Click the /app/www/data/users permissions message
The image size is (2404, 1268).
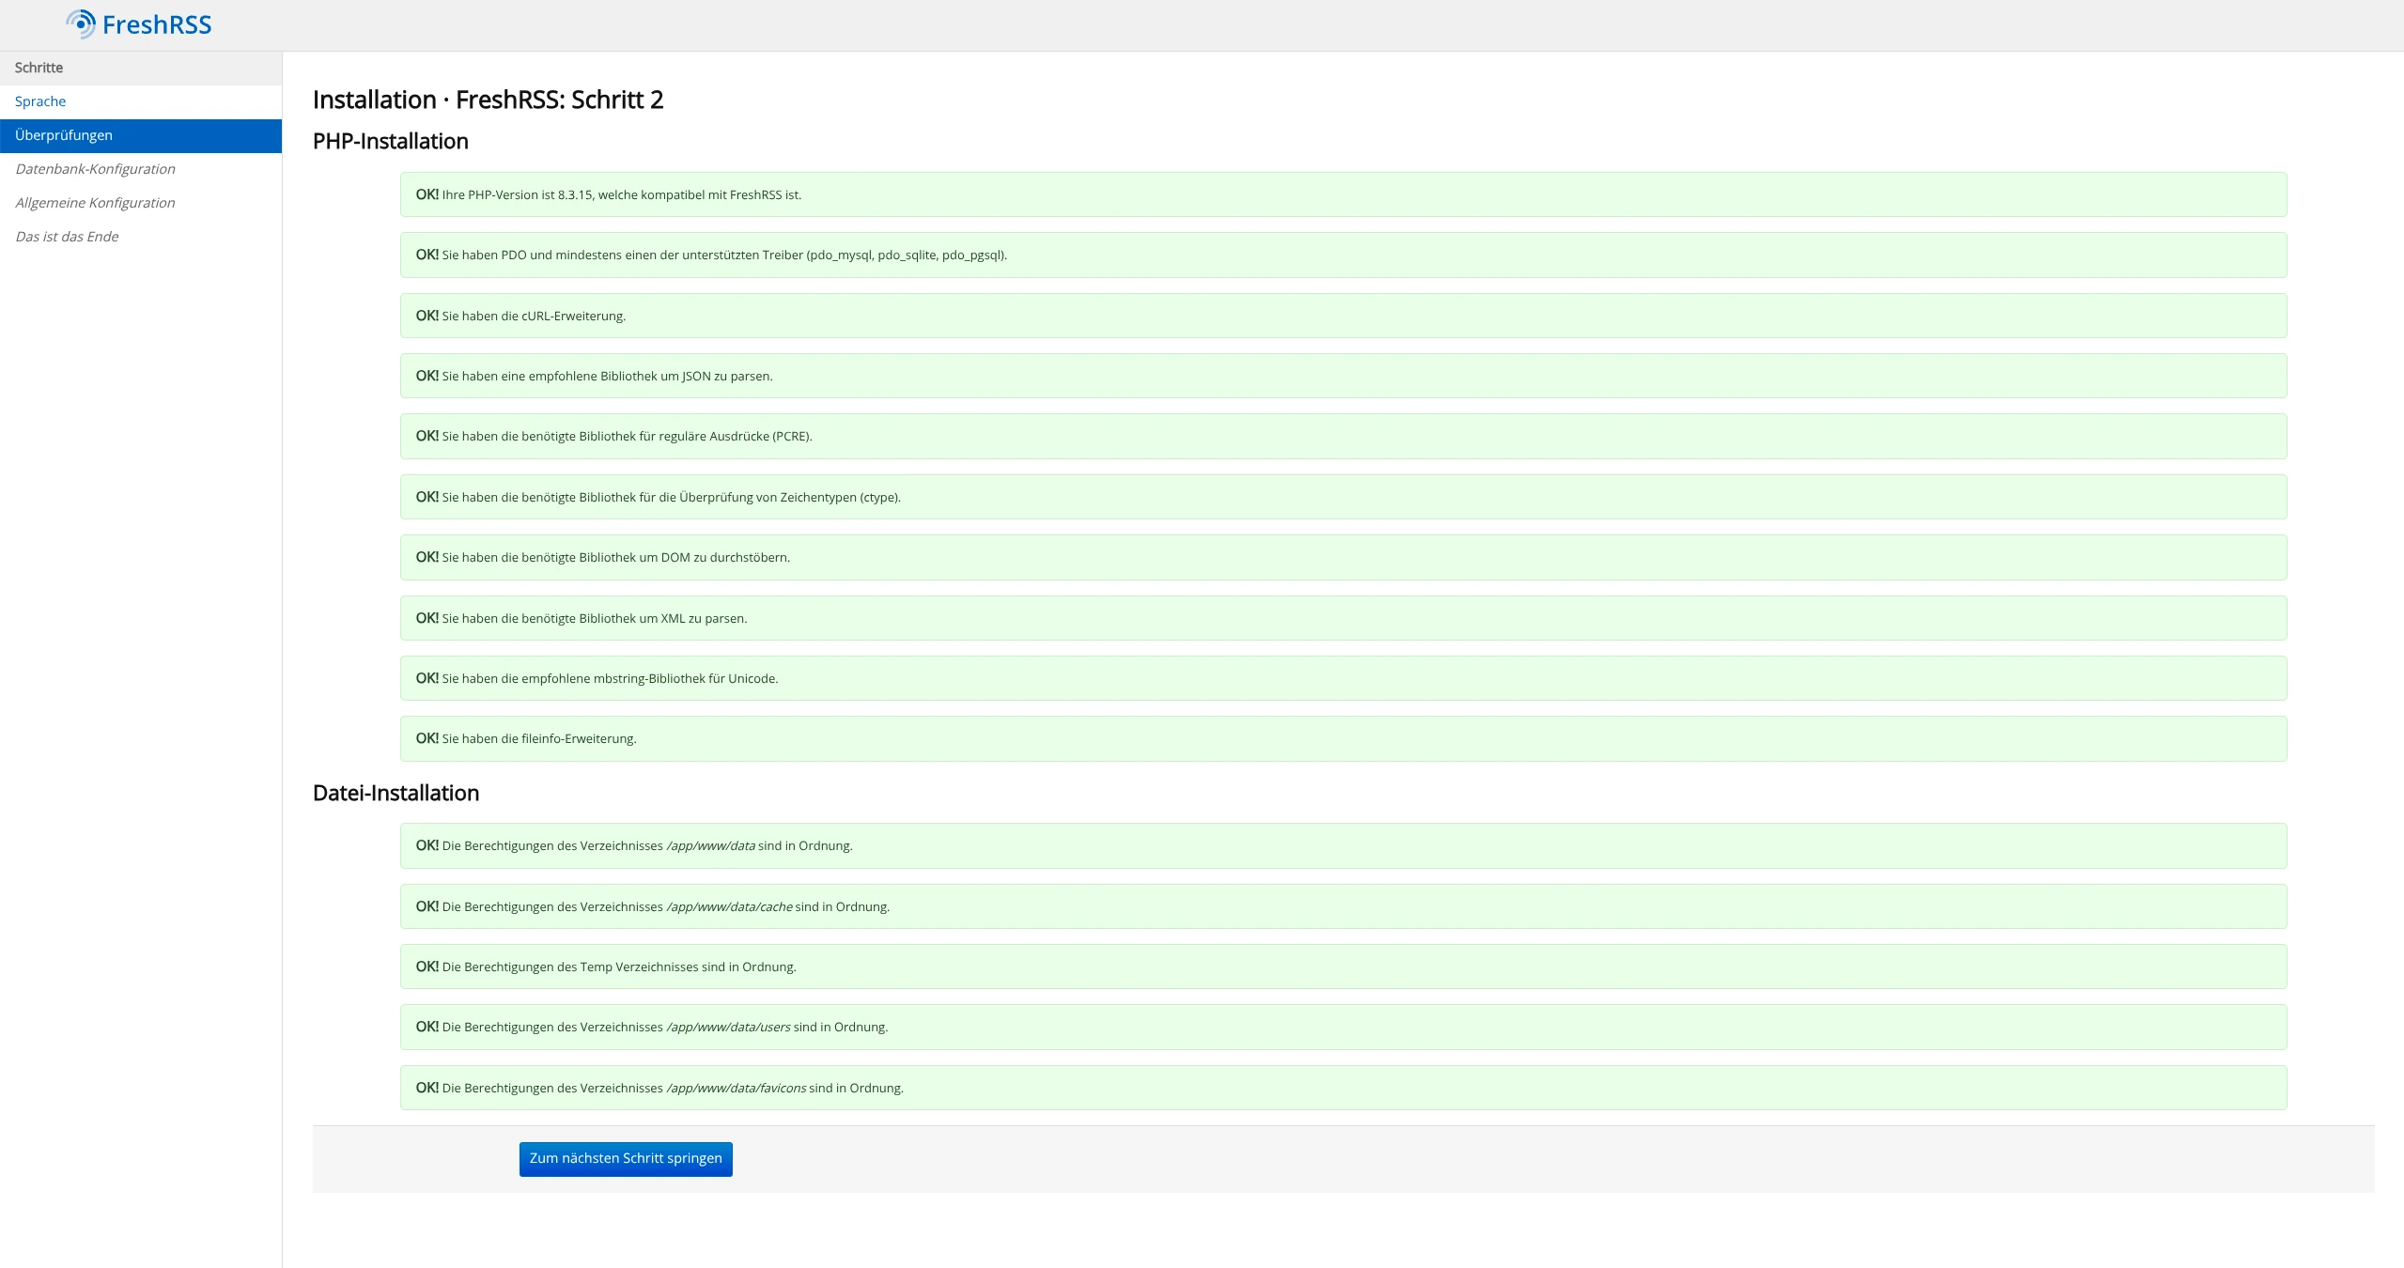tap(1343, 1027)
